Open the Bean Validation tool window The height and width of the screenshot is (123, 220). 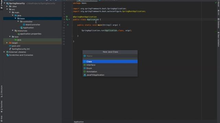[x=219, y=39]
